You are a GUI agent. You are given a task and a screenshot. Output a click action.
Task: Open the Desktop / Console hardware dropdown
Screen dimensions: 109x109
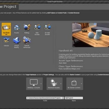[34, 84]
